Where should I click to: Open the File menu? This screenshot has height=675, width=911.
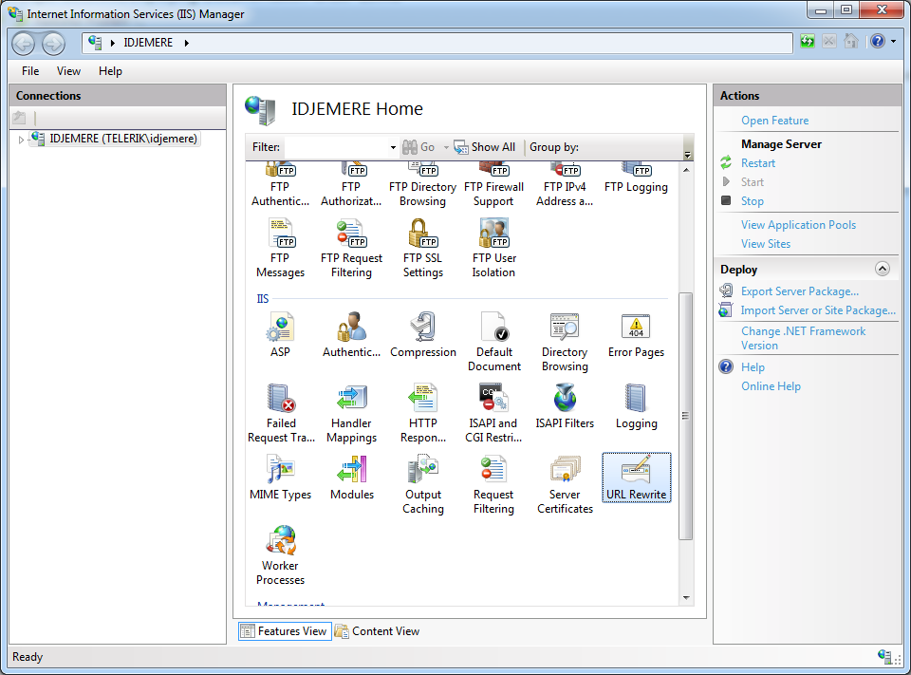[30, 71]
